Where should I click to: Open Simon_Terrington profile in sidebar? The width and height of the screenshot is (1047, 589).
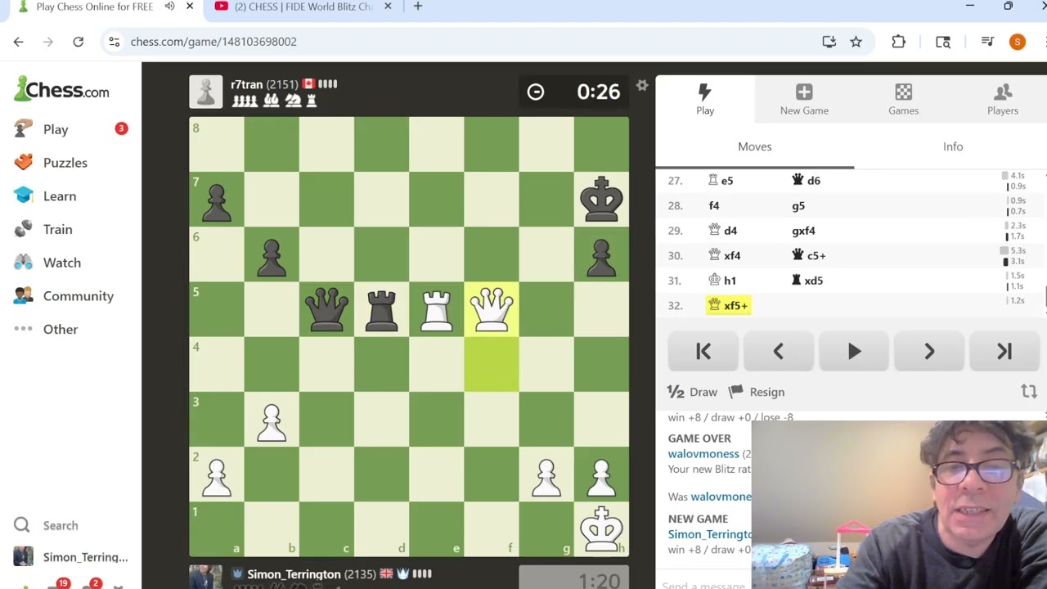point(85,557)
